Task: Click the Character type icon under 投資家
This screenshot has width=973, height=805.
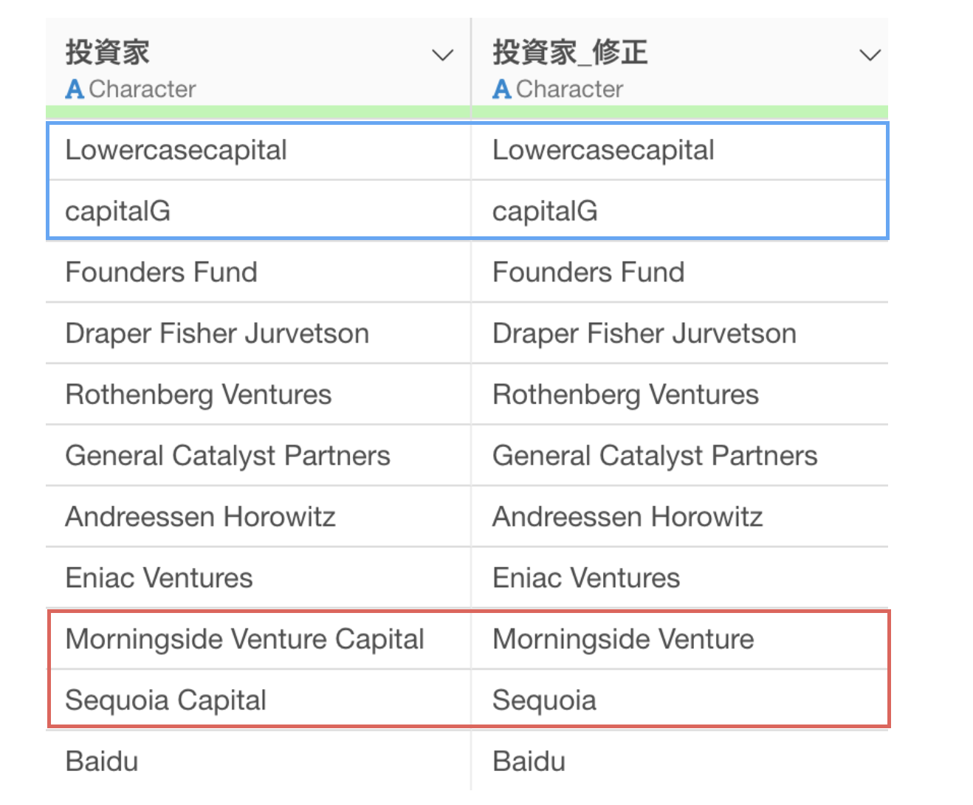Action: [75, 89]
